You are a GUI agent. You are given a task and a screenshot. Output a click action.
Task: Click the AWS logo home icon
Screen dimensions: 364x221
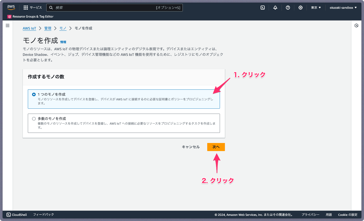[11, 8]
